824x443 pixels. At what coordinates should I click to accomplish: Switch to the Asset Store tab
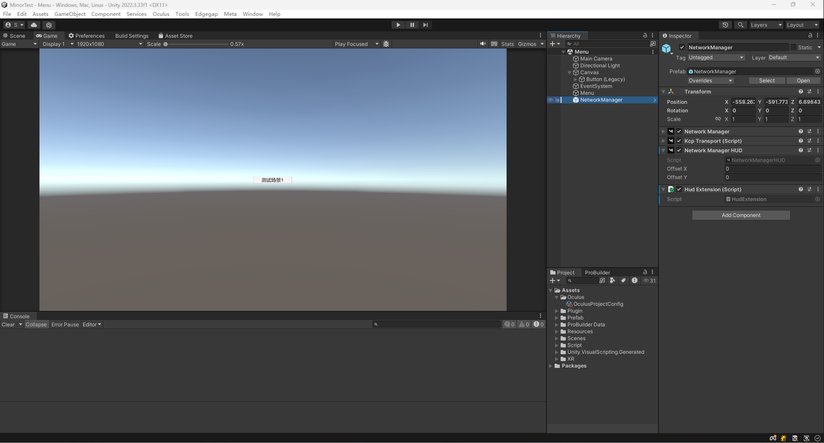pyautogui.click(x=175, y=36)
